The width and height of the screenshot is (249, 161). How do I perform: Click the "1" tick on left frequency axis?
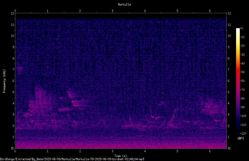[13, 137]
